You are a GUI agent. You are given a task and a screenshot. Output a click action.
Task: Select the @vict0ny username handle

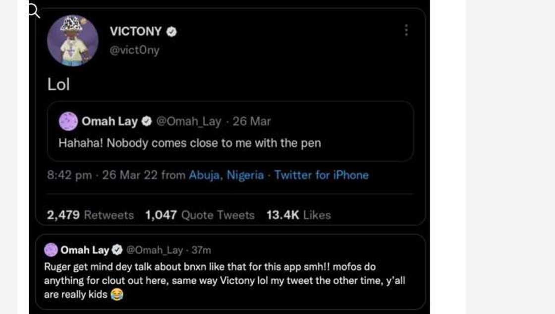(135, 50)
